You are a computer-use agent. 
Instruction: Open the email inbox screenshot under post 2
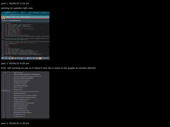(25, 95)
